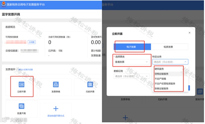205x124 pixels.
Task: Click the plus icon in dimmed background
Action: (125, 118)
